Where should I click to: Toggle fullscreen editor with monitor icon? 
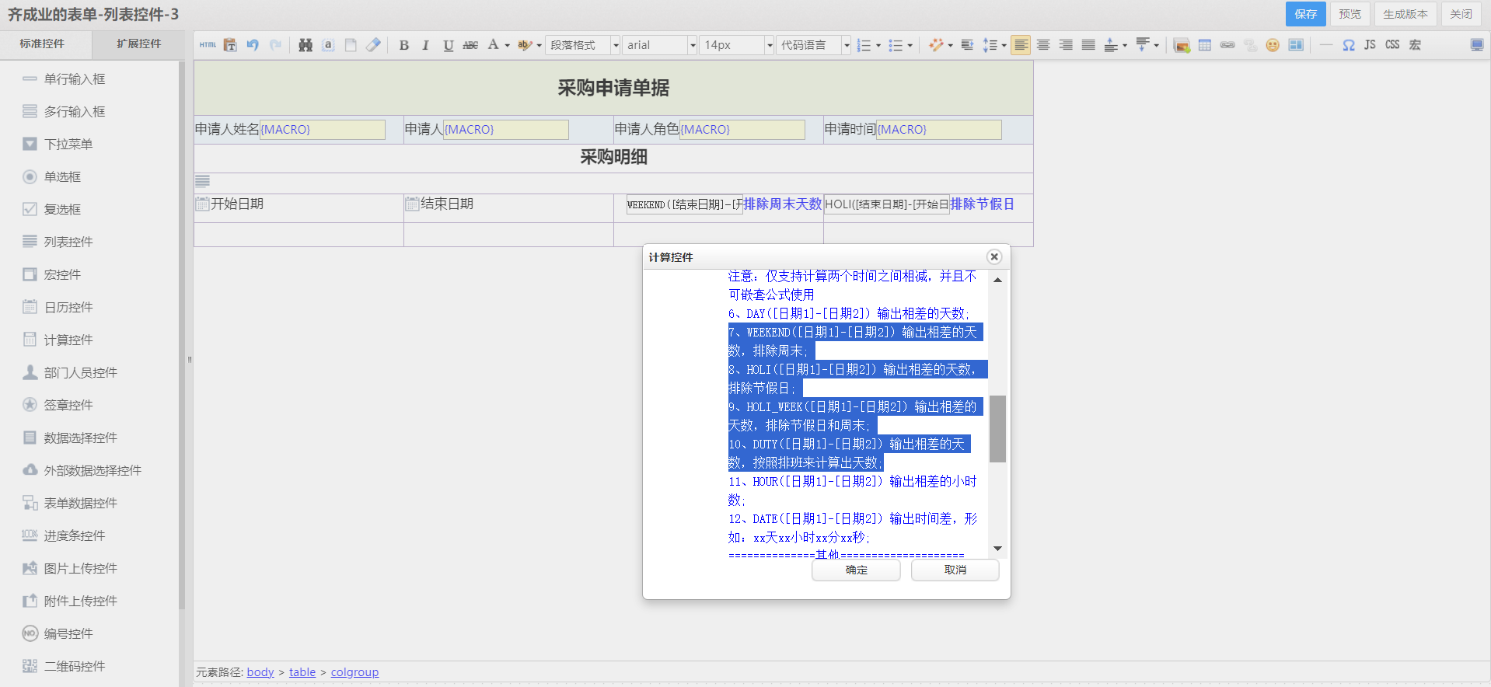1477,45
